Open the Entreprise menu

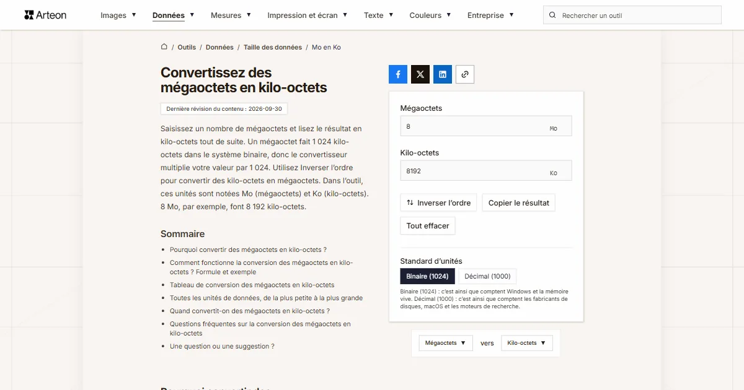(490, 15)
